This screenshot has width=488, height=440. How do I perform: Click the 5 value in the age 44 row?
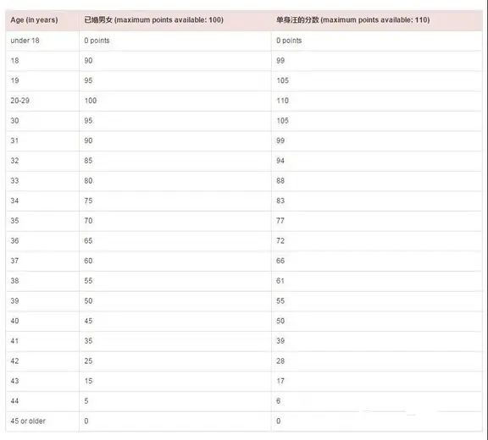(x=86, y=401)
